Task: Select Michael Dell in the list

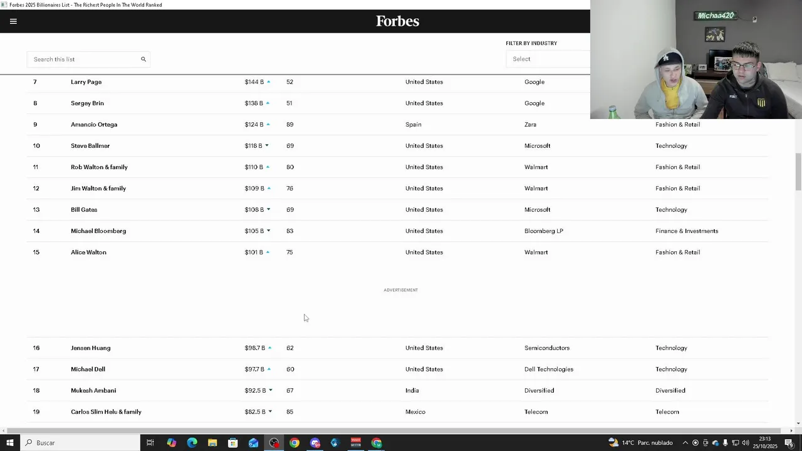Action: [x=88, y=370]
